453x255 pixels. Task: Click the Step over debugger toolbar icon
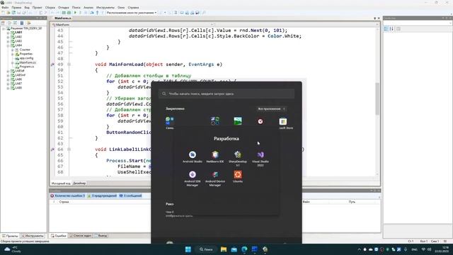click(92, 13)
